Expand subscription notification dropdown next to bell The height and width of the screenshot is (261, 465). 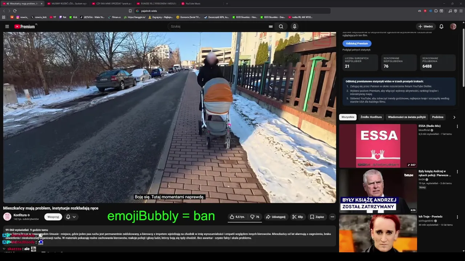pos(74,217)
